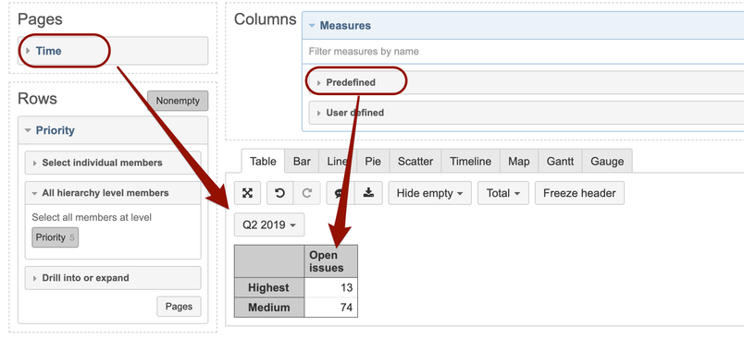Click the redo arrow icon
The width and height of the screenshot is (744, 339).
tap(307, 193)
